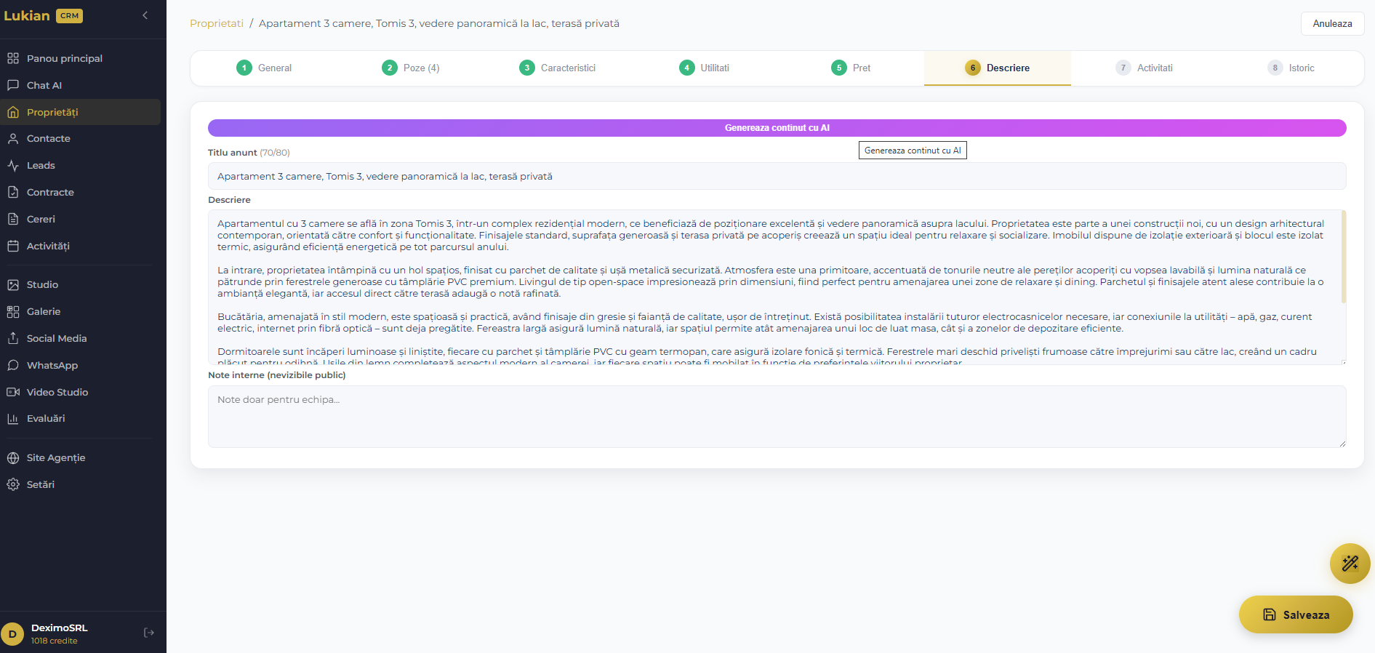Viewport: 1375px width, 653px height.
Task: Open Chat AI from the sidebar
Action: pos(44,85)
